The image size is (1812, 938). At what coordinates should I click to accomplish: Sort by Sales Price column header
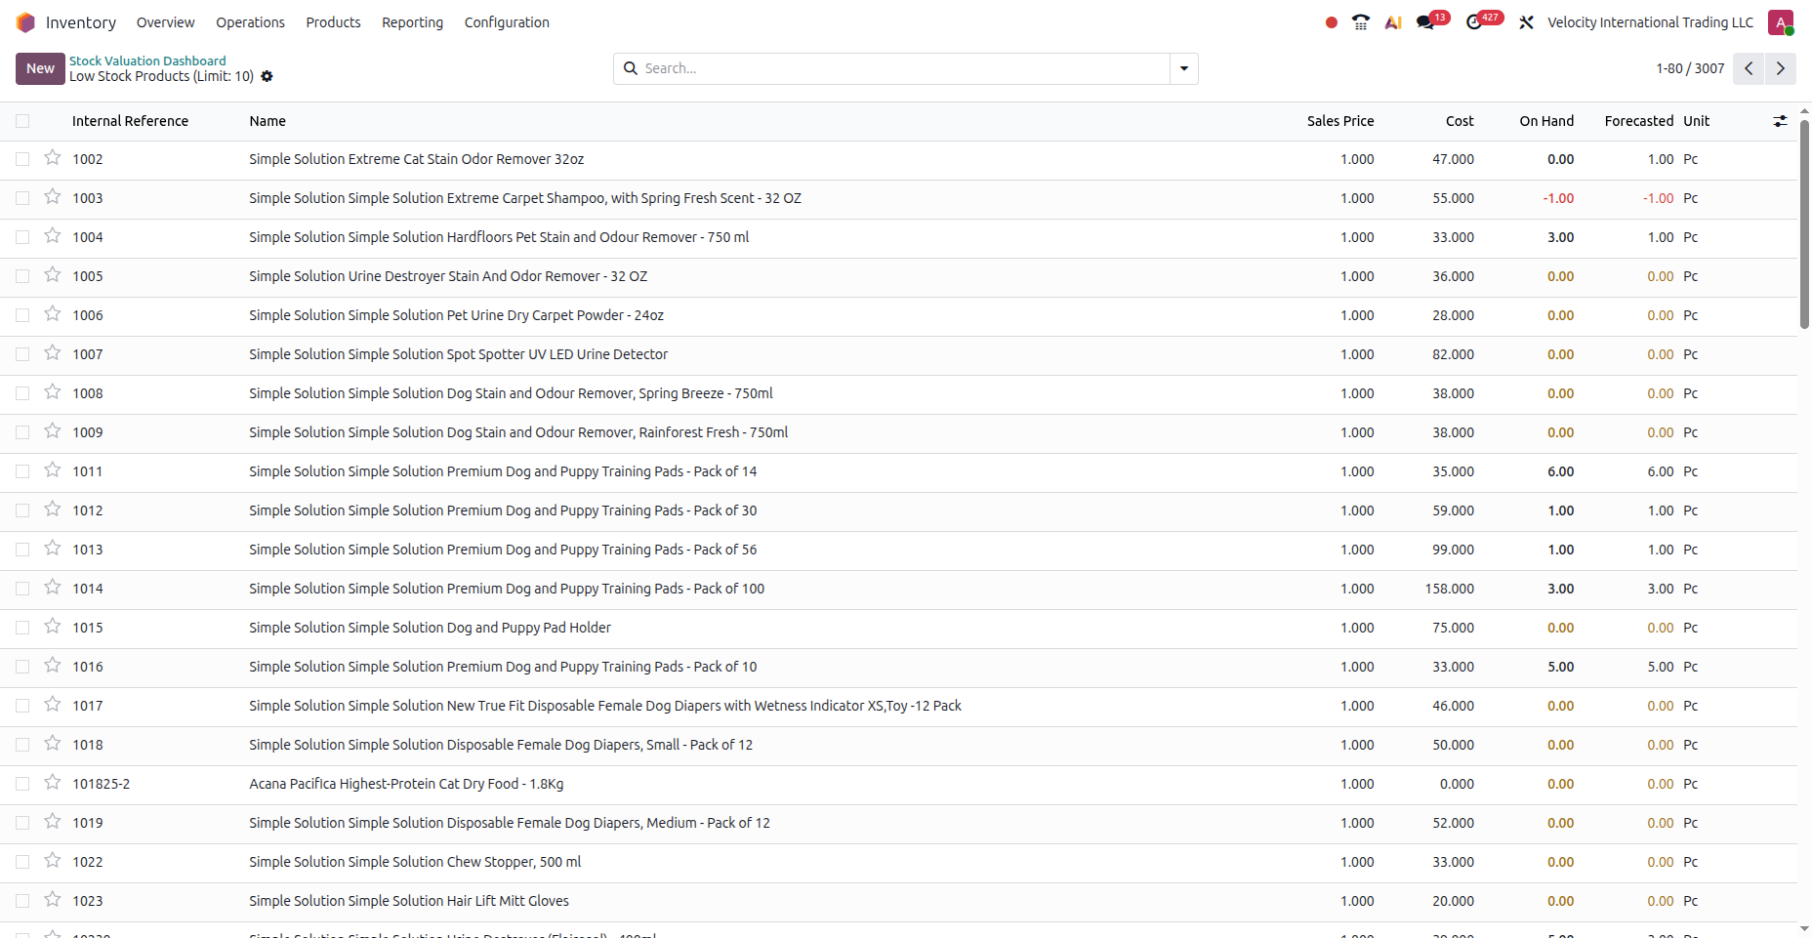click(1340, 121)
